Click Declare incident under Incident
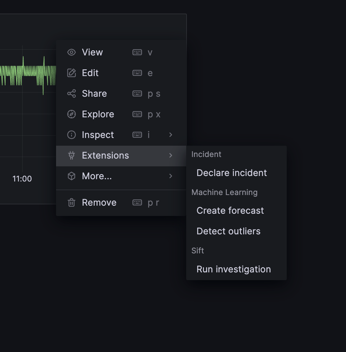This screenshot has width=346, height=352. [232, 173]
